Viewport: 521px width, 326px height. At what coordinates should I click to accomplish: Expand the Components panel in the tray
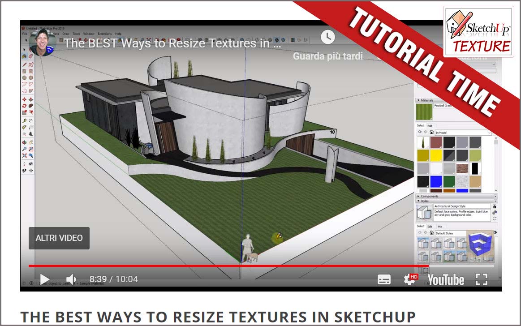pyautogui.click(x=429, y=196)
